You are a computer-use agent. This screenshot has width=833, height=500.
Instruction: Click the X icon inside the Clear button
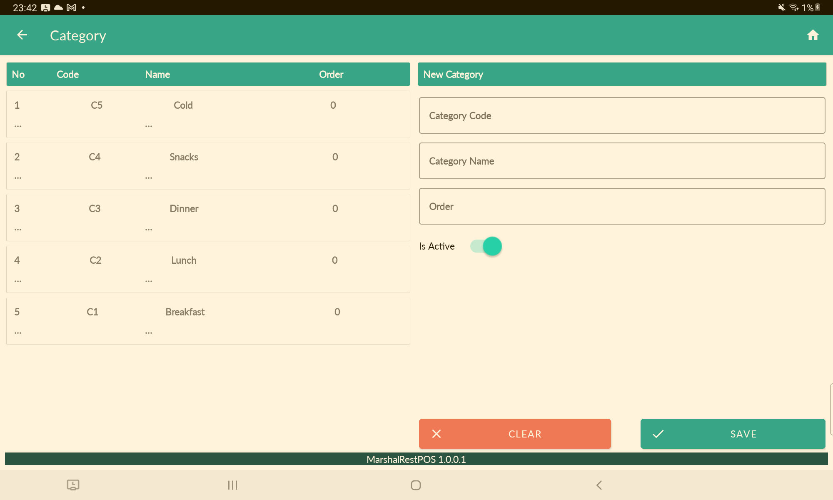(436, 434)
